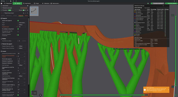Screen dimensions: 178x97
Task: Click the Supports green color swatch
Action: (135, 26)
